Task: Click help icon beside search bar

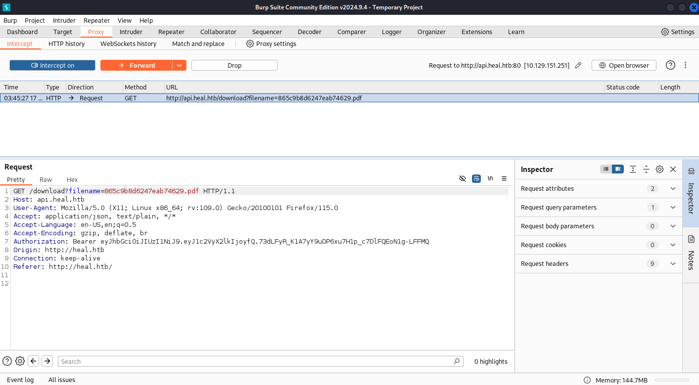Action: (x=7, y=361)
